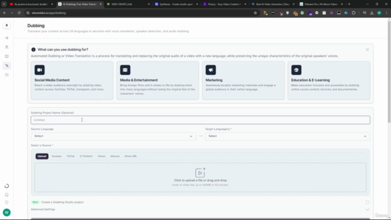The height and width of the screenshot is (220, 391).
Task: Click the ElevenLabs logo in sidebar
Action: pos(7,26)
